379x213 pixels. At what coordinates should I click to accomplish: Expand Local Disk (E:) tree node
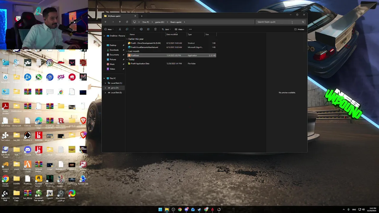coord(105,93)
